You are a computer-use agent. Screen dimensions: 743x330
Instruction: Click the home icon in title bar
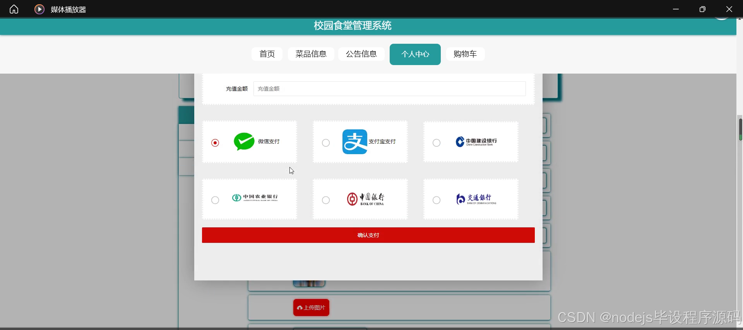tap(14, 9)
